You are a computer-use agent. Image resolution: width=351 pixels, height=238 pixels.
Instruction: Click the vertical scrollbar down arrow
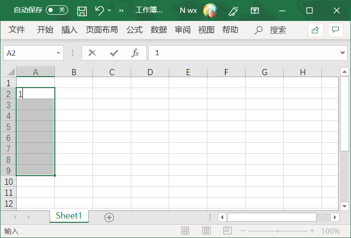coord(344,206)
